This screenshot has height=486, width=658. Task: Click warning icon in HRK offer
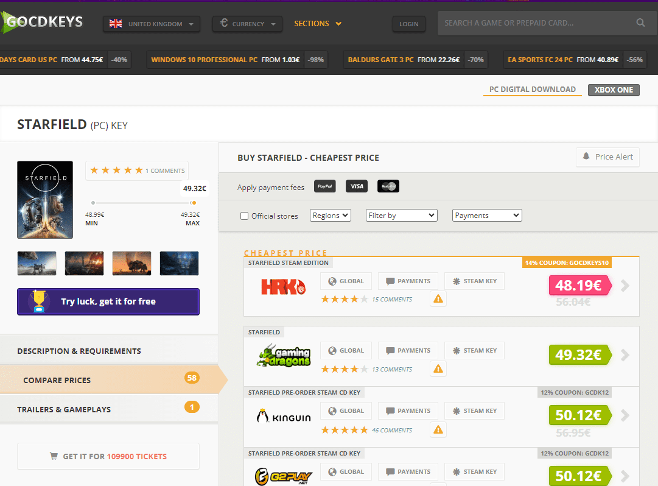click(438, 299)
